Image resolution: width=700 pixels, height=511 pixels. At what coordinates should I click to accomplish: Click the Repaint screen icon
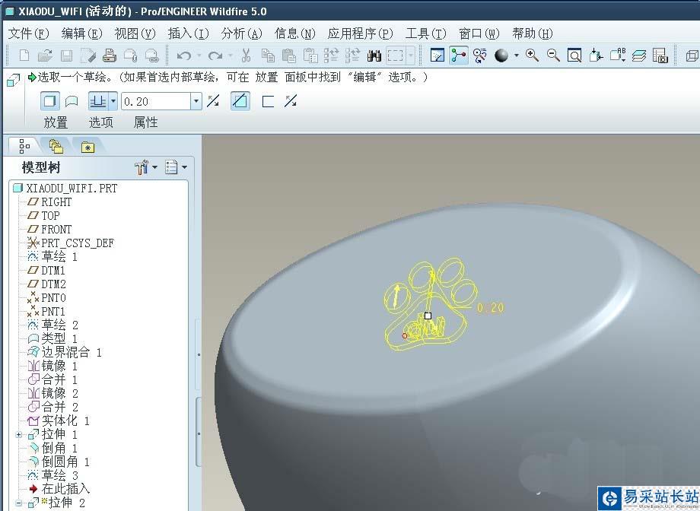click(x=437, y=56)
